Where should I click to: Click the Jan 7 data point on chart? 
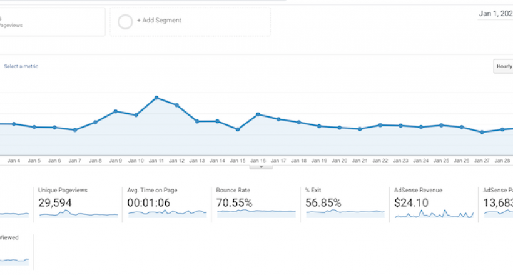click(x=75, y=130)
